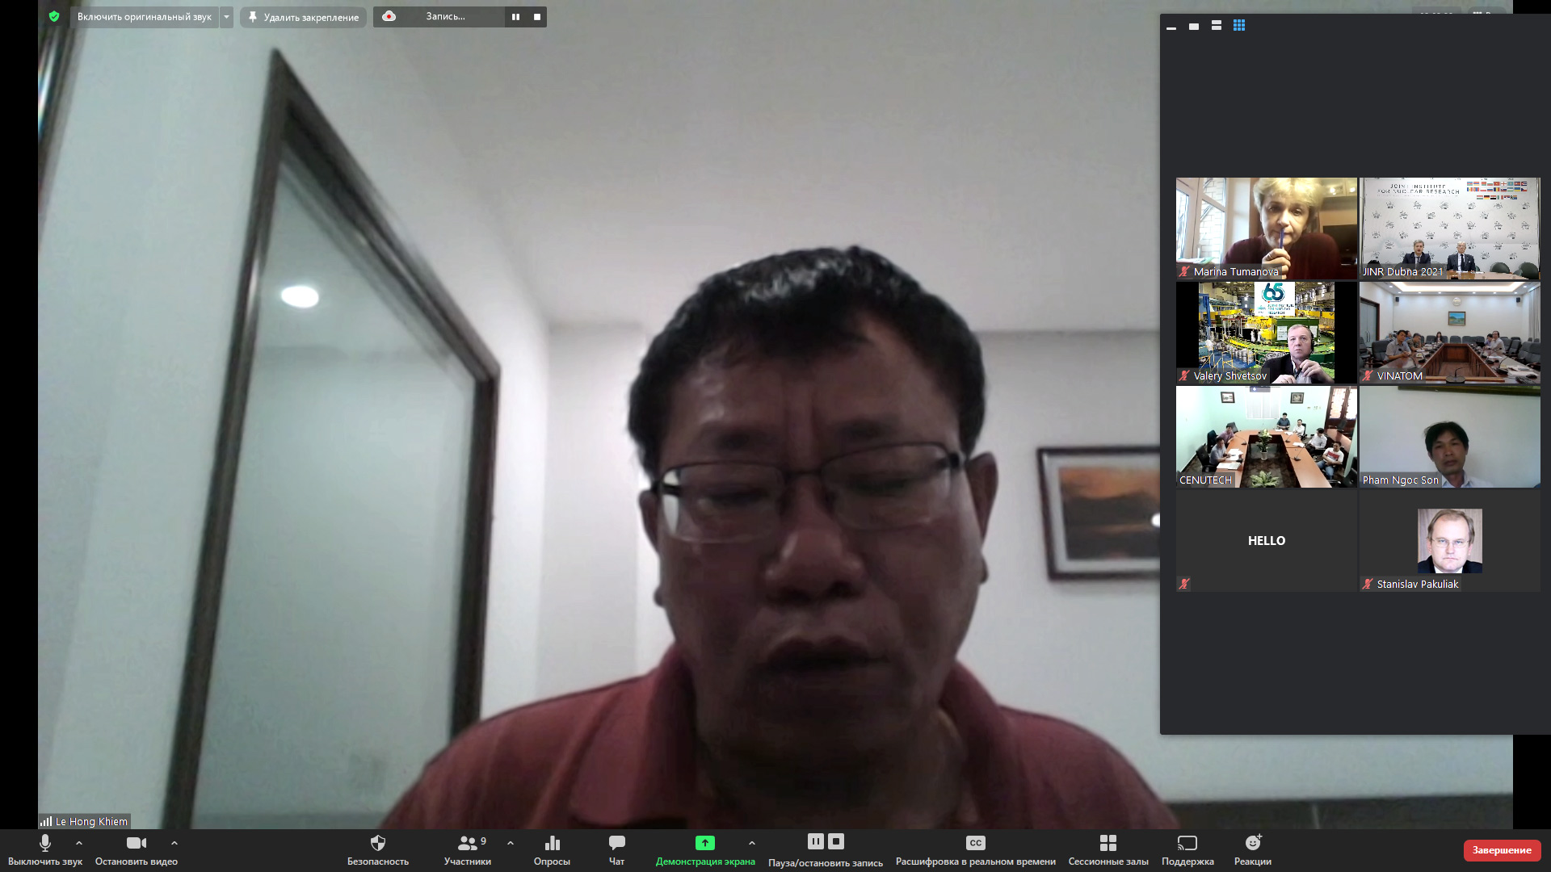Select Marina Tumanova's video thumbnail
Viewport: 1551px width, 872px height.
coord(1266,228)
